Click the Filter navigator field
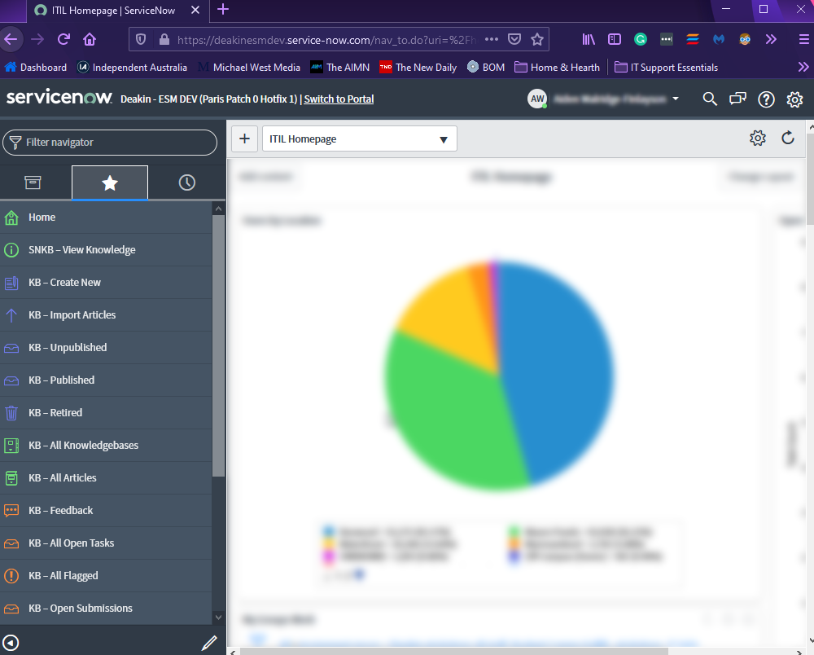Viewport: 814px width, 655px height. pos(110,143)
